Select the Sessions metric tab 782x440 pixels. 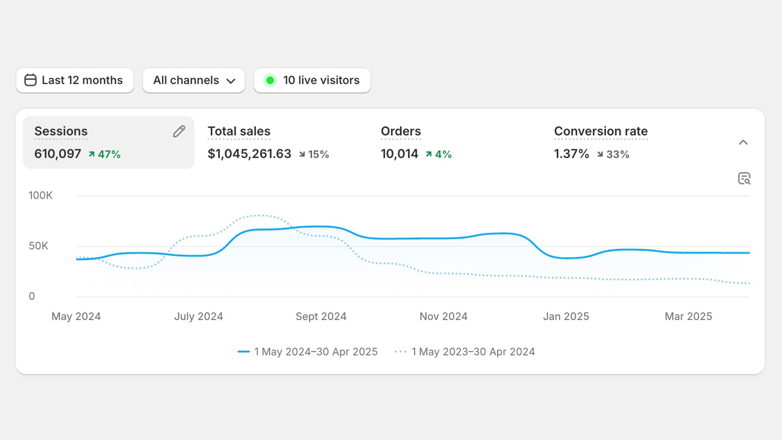point(108,142)
